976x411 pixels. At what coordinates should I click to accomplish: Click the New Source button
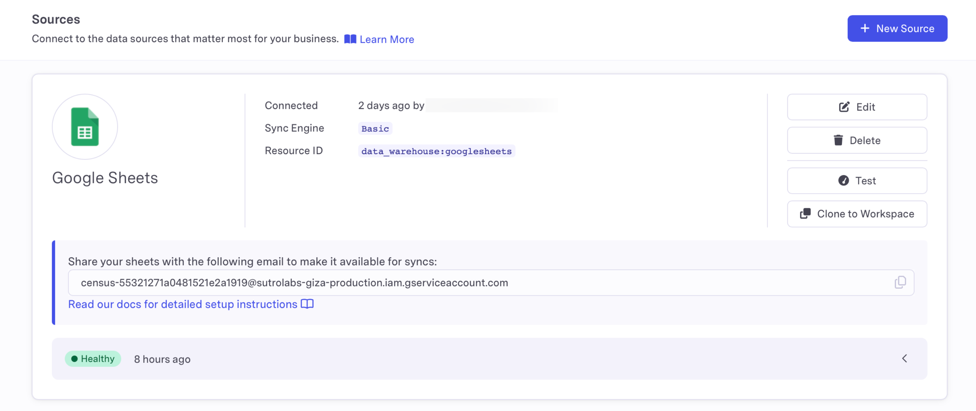897,28
